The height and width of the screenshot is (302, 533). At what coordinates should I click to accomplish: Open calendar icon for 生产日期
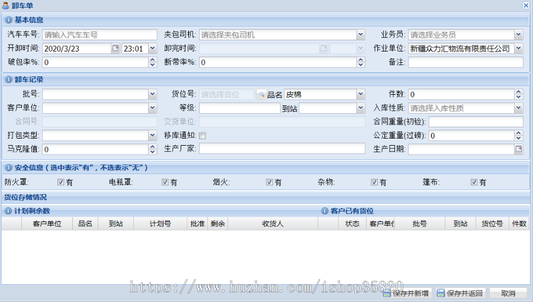(518, 149)
